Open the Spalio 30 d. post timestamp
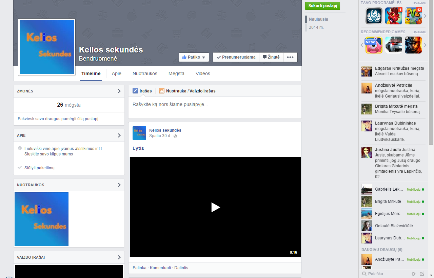 click(160, 136)
